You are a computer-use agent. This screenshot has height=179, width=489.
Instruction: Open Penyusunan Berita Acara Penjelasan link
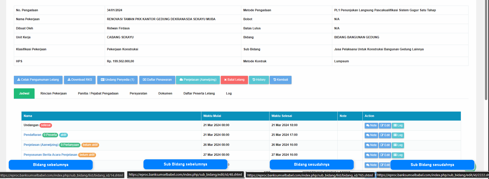tap(50, 155)
